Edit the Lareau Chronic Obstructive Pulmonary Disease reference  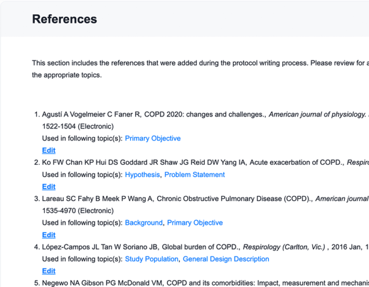[49, 235]
